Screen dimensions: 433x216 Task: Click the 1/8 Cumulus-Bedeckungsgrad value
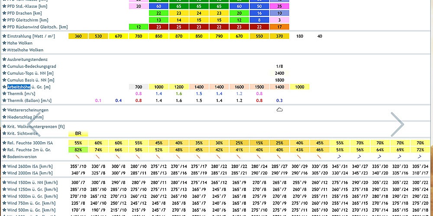pos(279,66)
